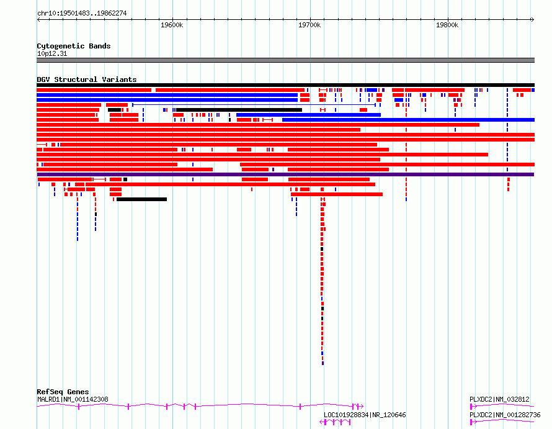Click the 19800k ruler position label

(447, 25)
